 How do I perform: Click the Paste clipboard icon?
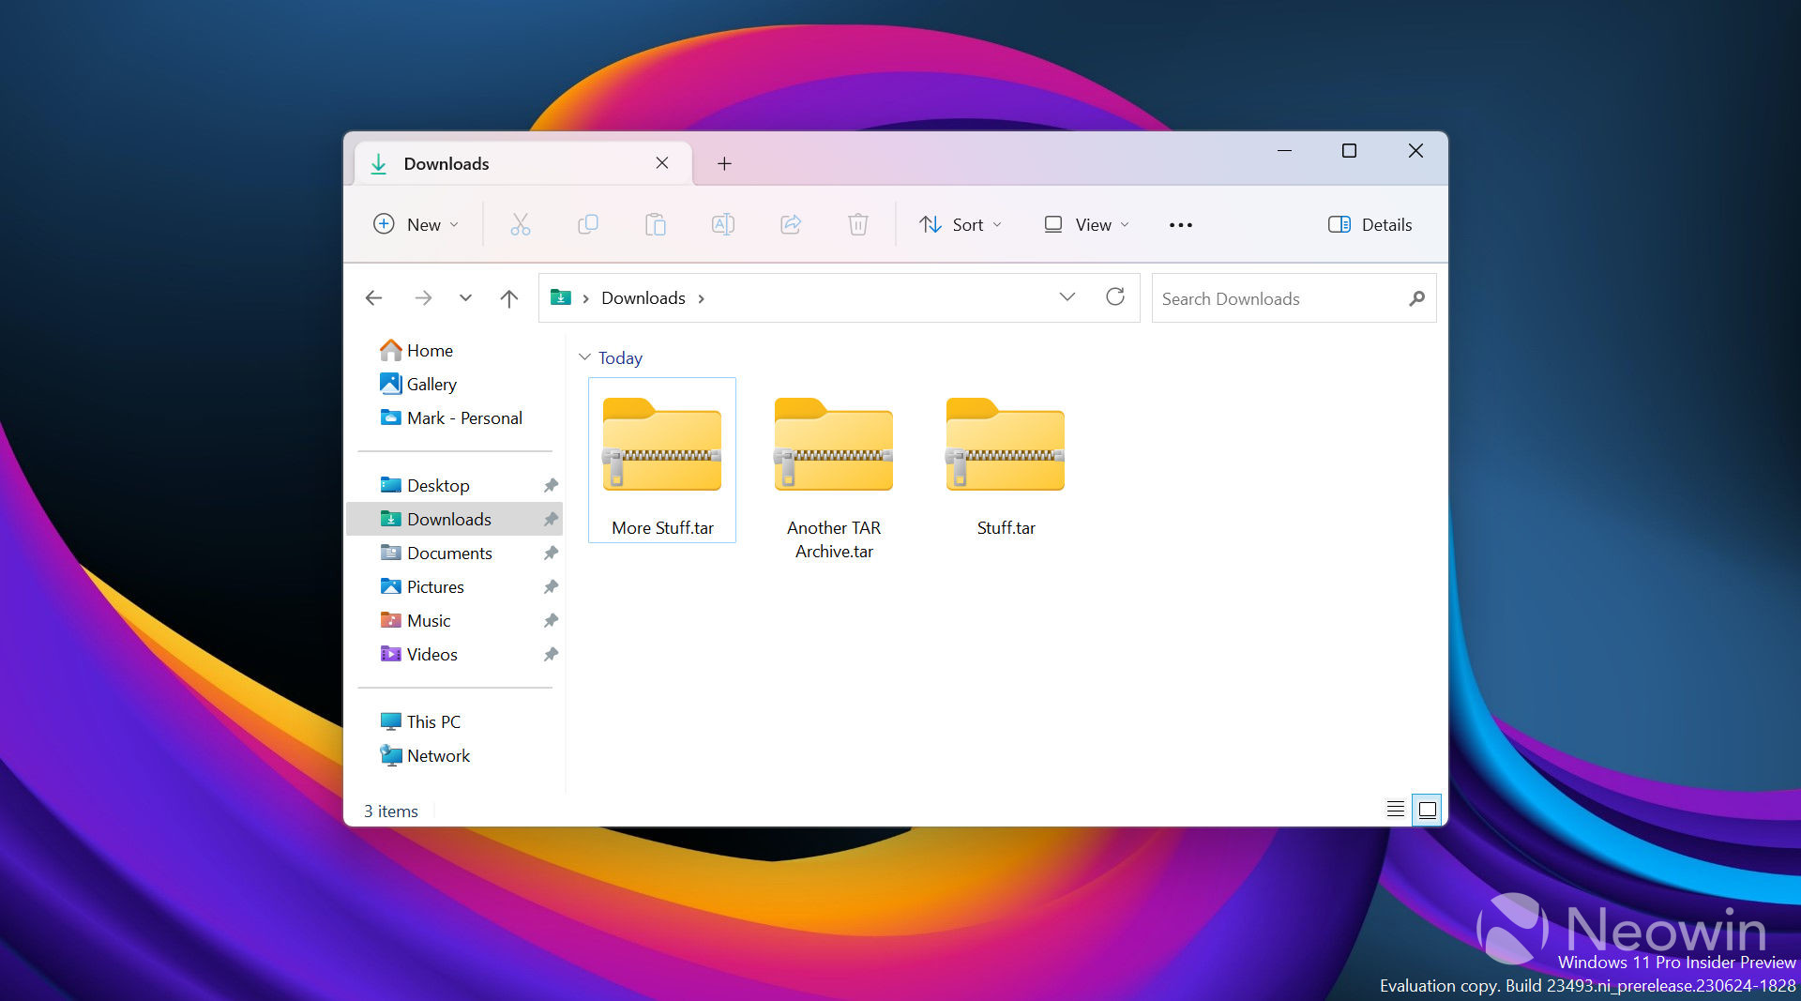click(x=656, y=224)
